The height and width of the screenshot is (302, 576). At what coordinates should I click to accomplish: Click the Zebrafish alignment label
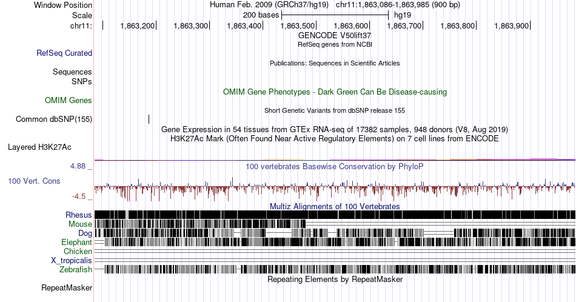tap(76, 270)
